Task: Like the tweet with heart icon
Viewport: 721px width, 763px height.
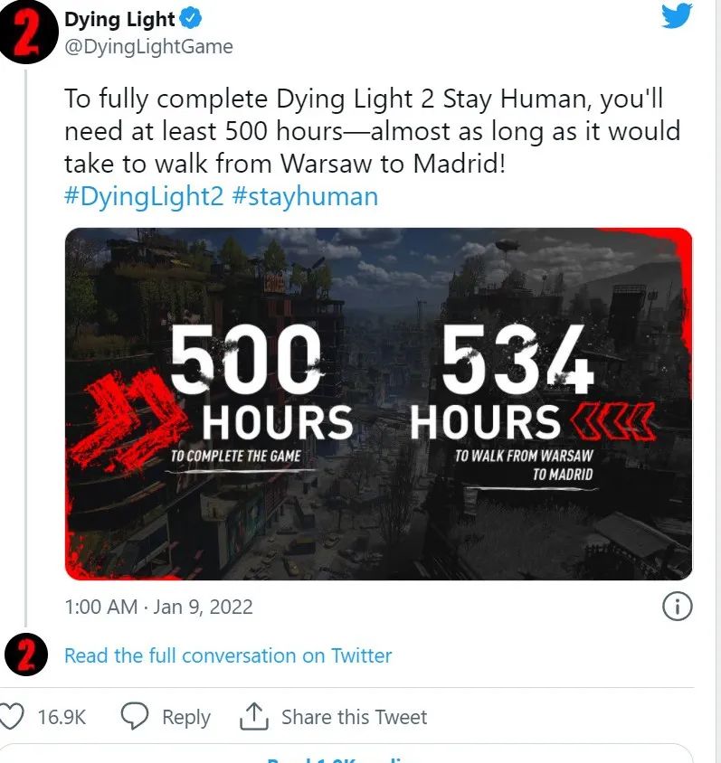Action: [x=11, y=717]
